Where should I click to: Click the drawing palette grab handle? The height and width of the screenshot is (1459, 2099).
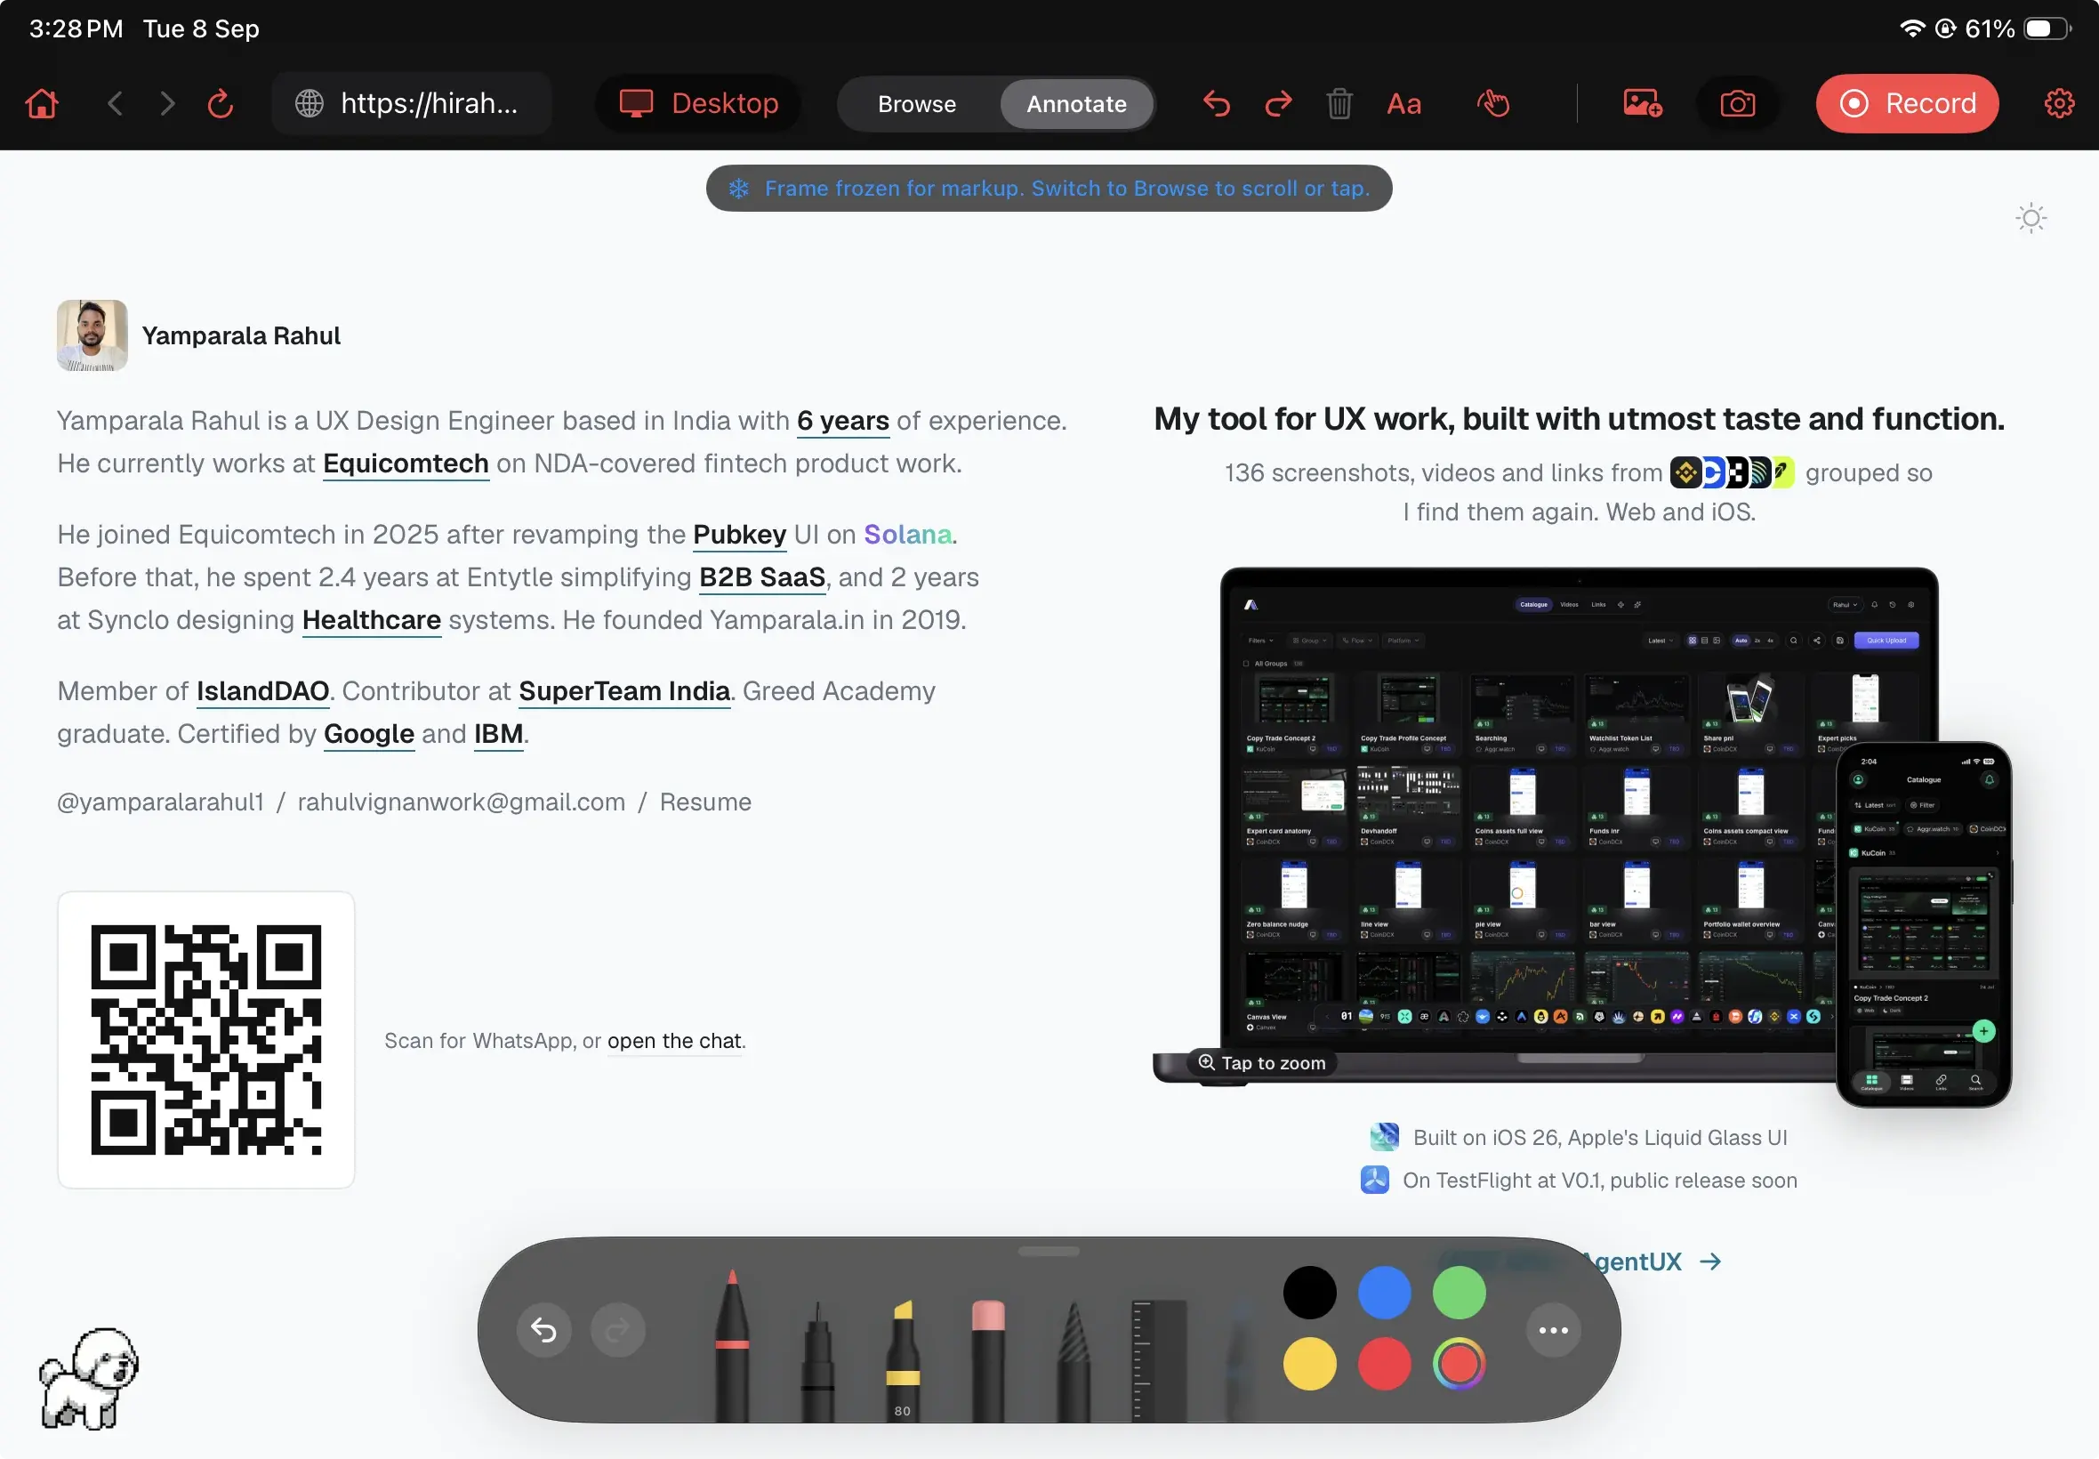[x=1049, y=1251]
